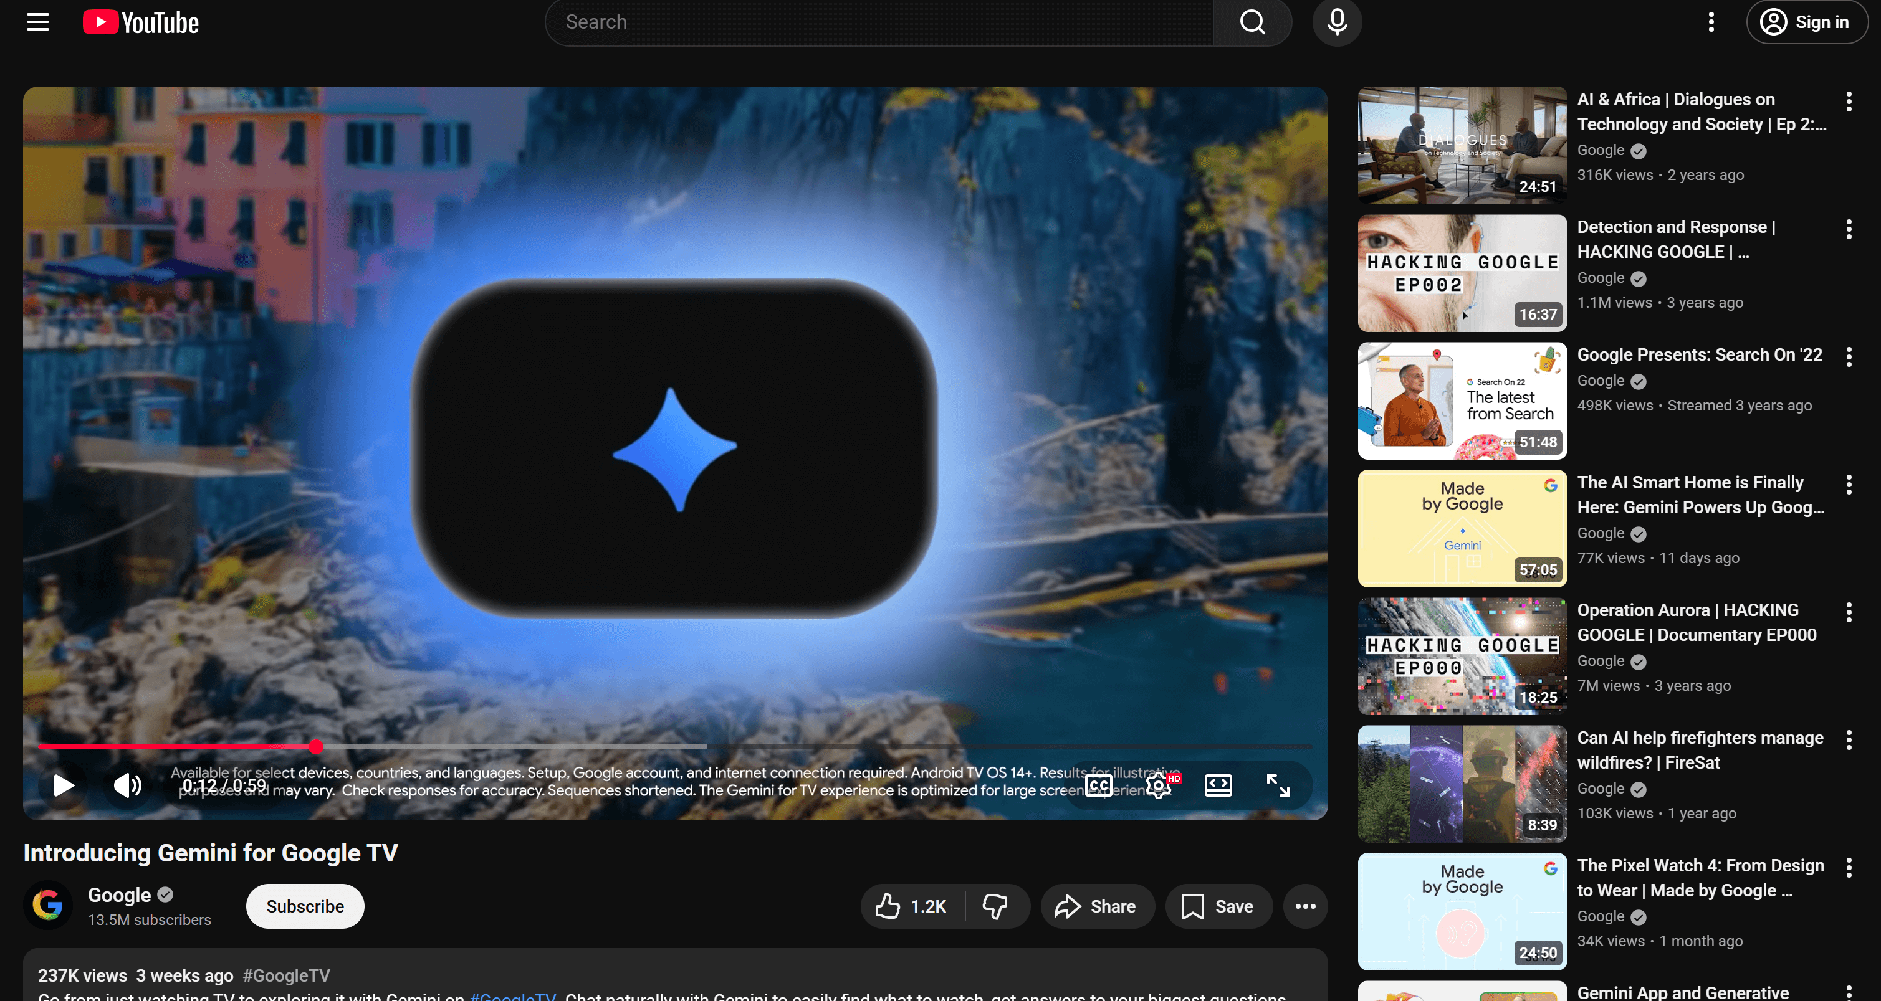
Task: Open more actions menu beside Save
Action: [x=1305, y=906]
